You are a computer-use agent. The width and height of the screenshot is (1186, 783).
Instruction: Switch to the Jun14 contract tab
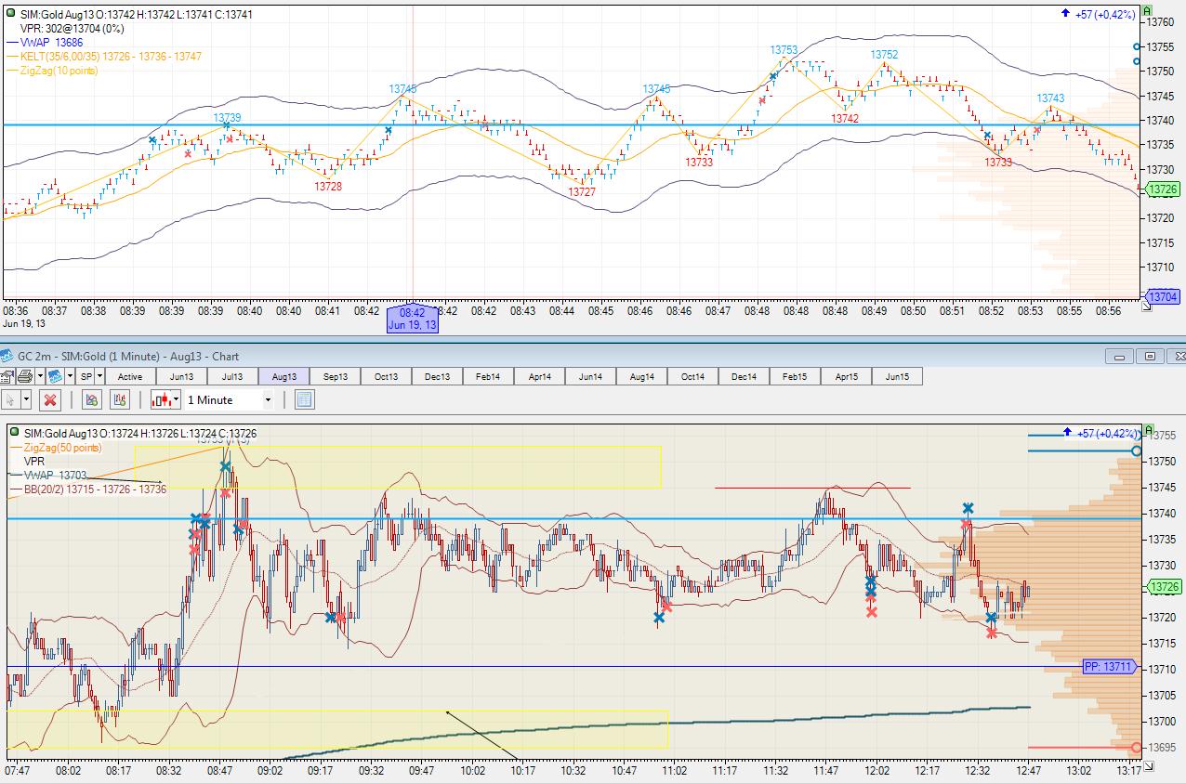tap(590, 376)
